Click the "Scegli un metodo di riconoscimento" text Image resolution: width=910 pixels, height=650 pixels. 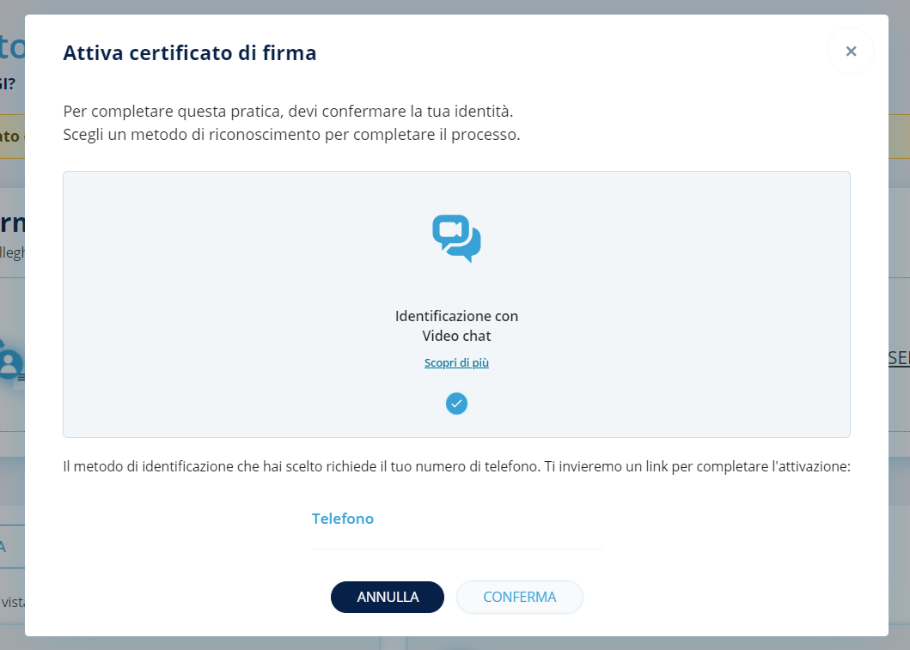point(291,135)
